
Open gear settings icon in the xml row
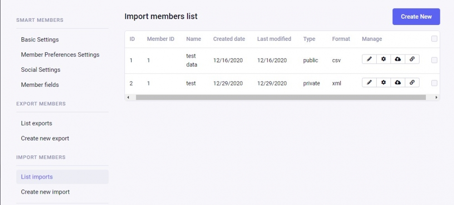(384, 82)
